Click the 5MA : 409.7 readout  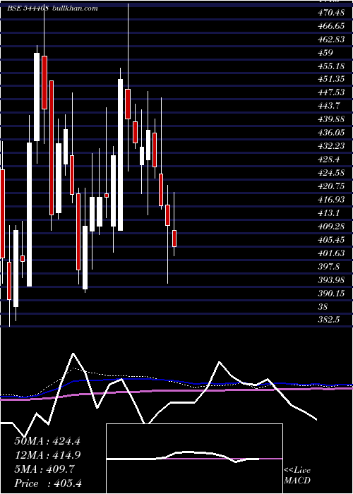tap(44, 469)
